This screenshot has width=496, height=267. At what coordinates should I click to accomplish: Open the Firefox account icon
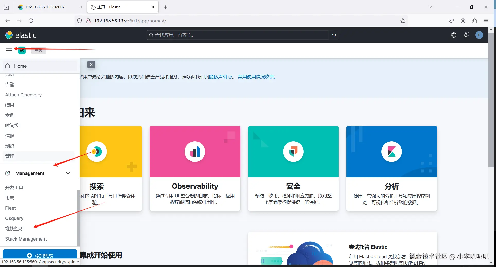(x=463, y=21)
